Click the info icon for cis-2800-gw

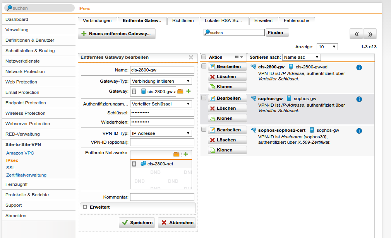click(359, 68)
